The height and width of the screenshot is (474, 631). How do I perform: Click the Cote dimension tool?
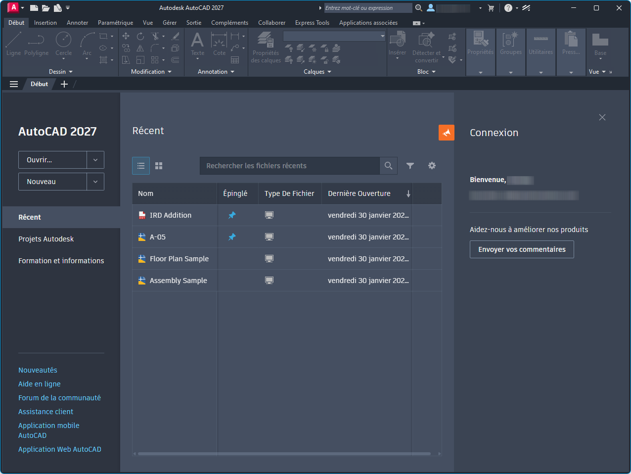[x=219, y=44]
